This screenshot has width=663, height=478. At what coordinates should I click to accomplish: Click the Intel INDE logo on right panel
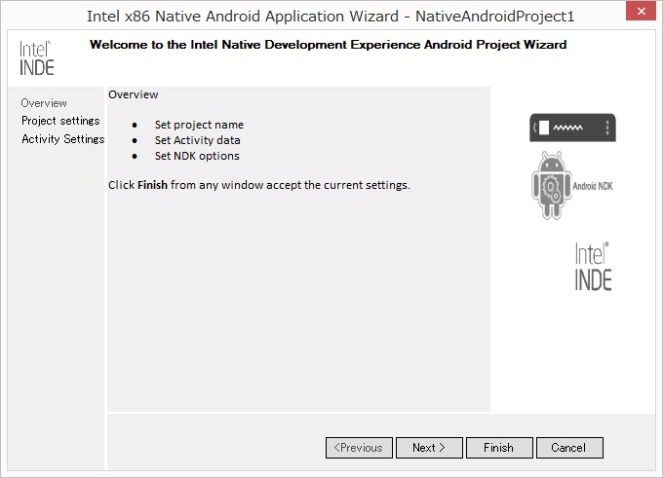coord(592,267)
